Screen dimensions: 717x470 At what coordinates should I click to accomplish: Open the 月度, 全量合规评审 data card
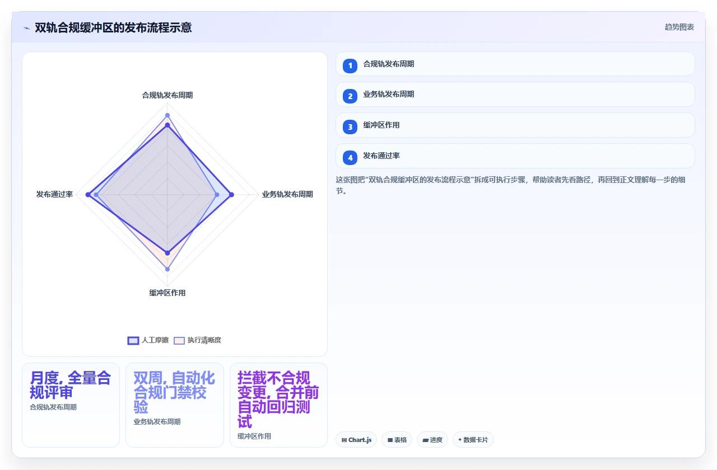71,405
